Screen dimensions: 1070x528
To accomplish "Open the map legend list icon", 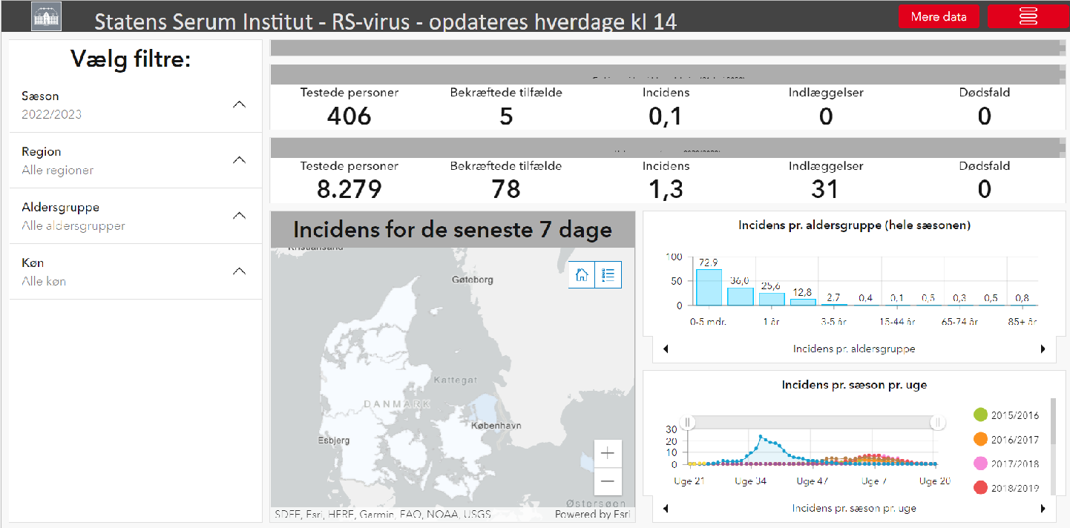I will tap(608, 275).
